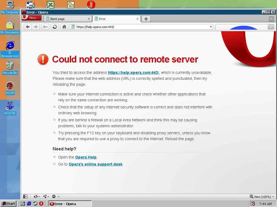The image size is (277, 207).
Task: Toggle the side panel button in status bar
Action: [x=25, y=196]
